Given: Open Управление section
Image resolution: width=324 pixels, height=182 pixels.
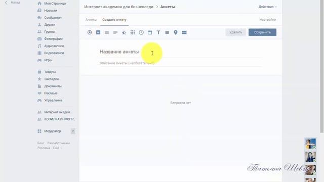Looking at the screenshot, I should 53,100.
